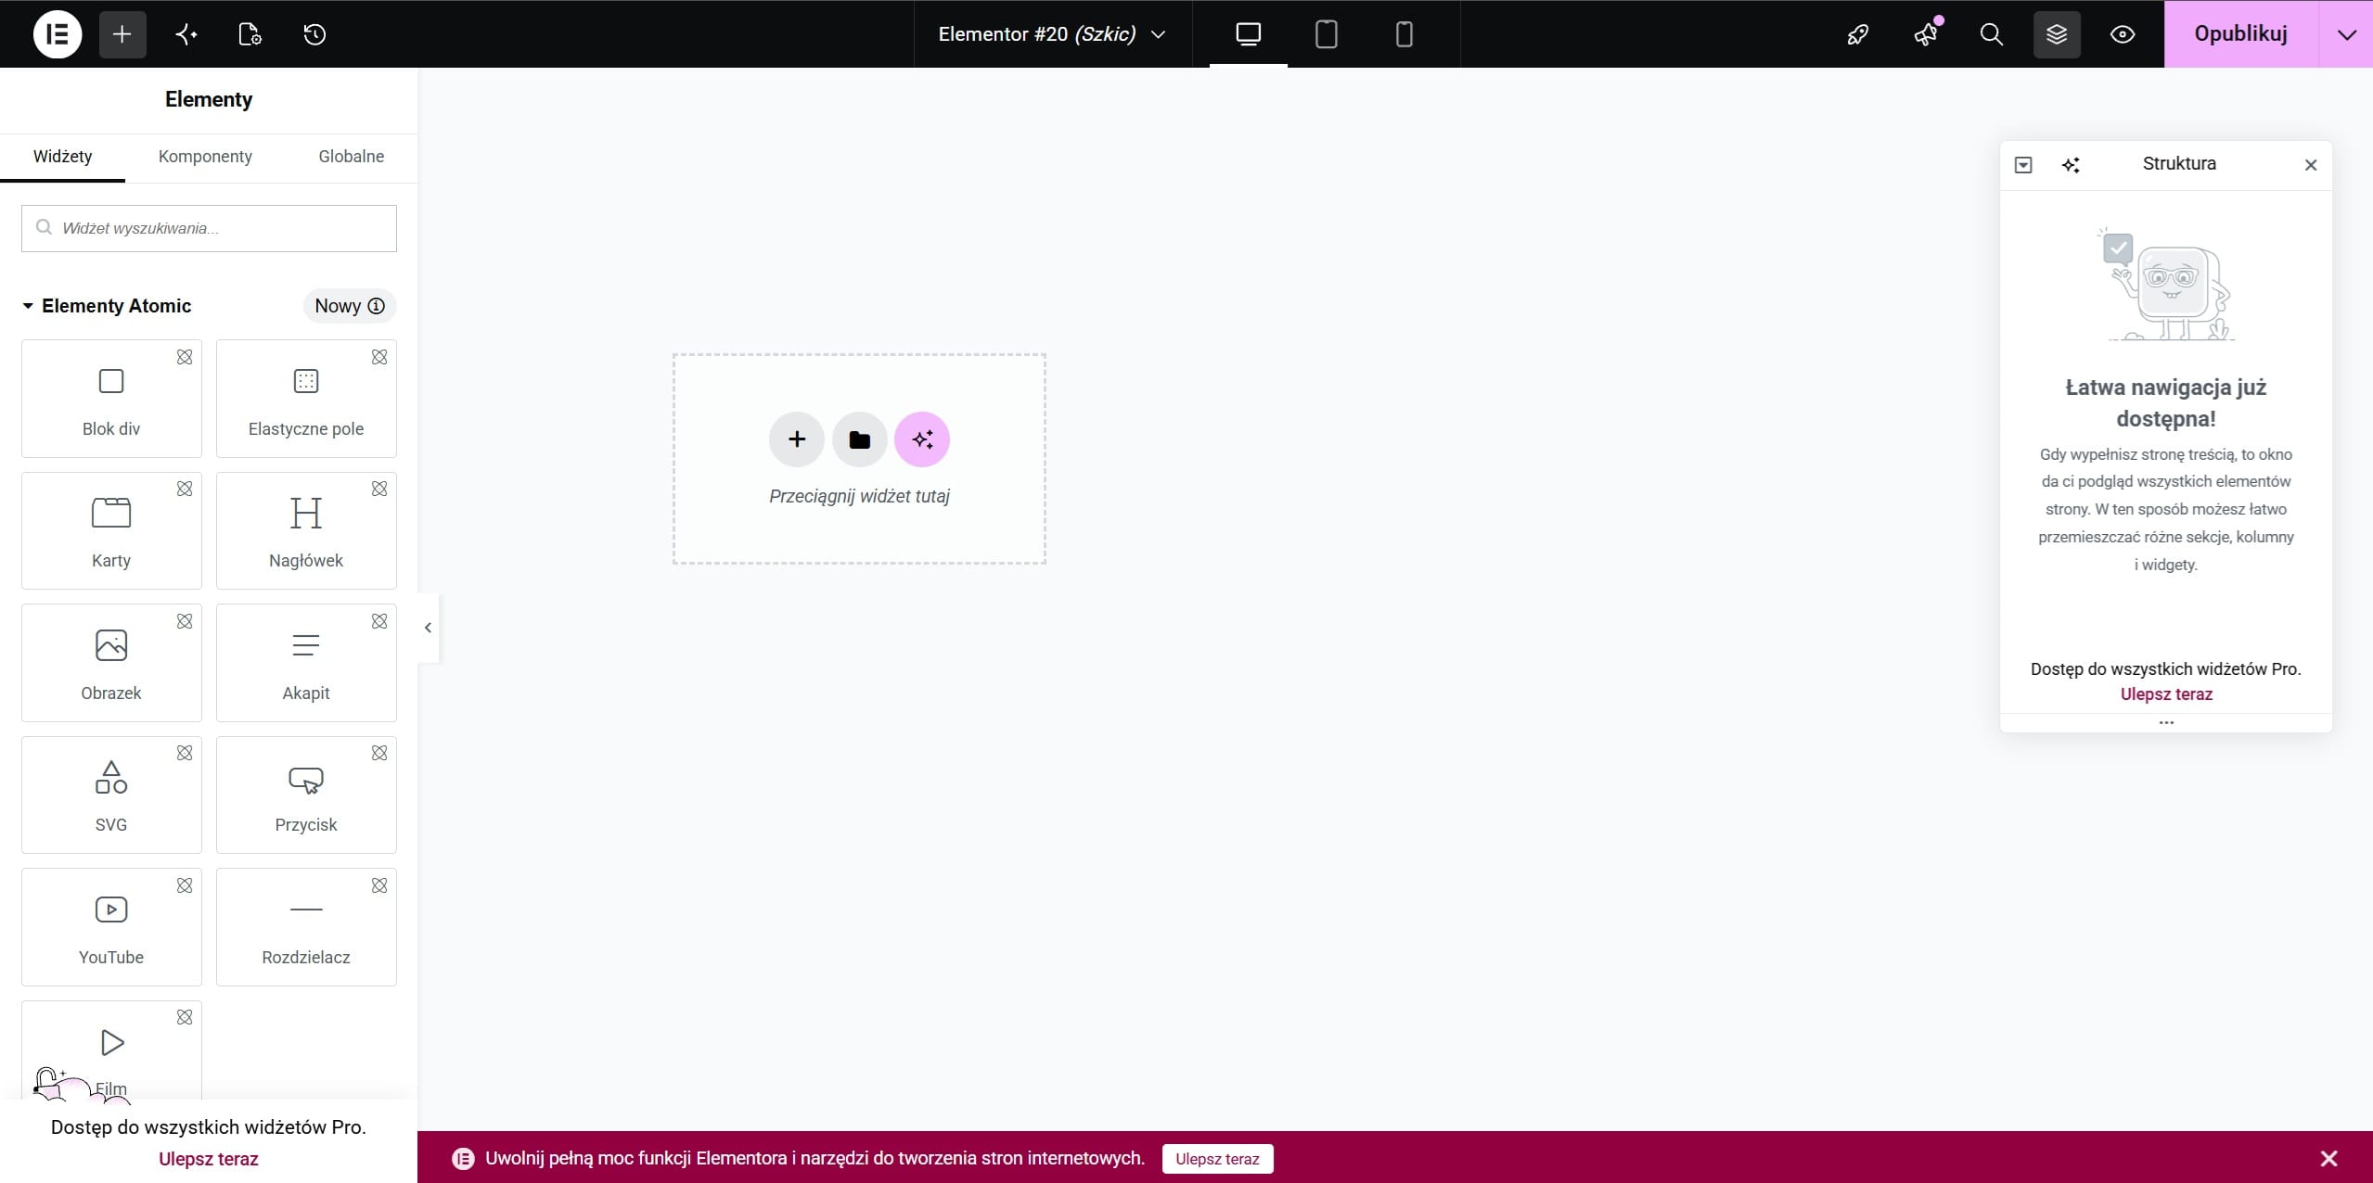Expand all items in Structure panel

(x=2023, y=165)
